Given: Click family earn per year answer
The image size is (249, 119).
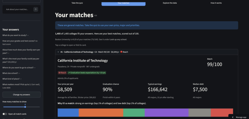Looking at the screenshot, I should 21,51.
